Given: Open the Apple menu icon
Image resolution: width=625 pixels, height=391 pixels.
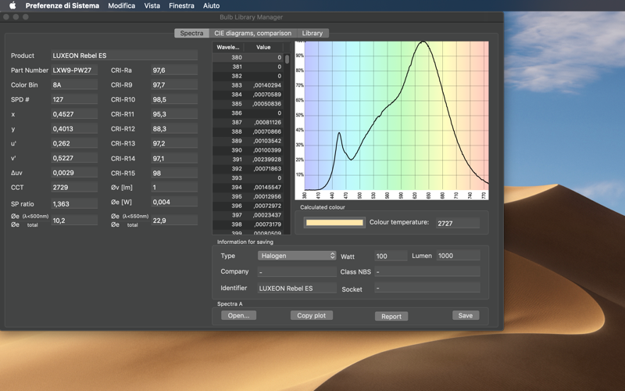Looking at the screenshot, I should (12, 5).
